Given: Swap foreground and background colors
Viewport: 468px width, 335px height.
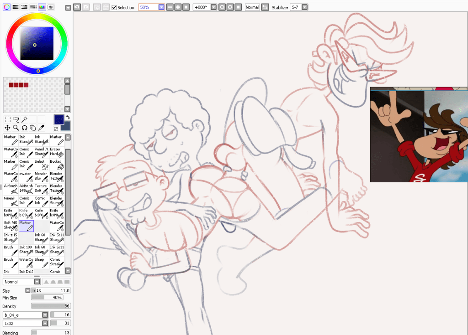Looking at the screenshot, I should (68, 118).
